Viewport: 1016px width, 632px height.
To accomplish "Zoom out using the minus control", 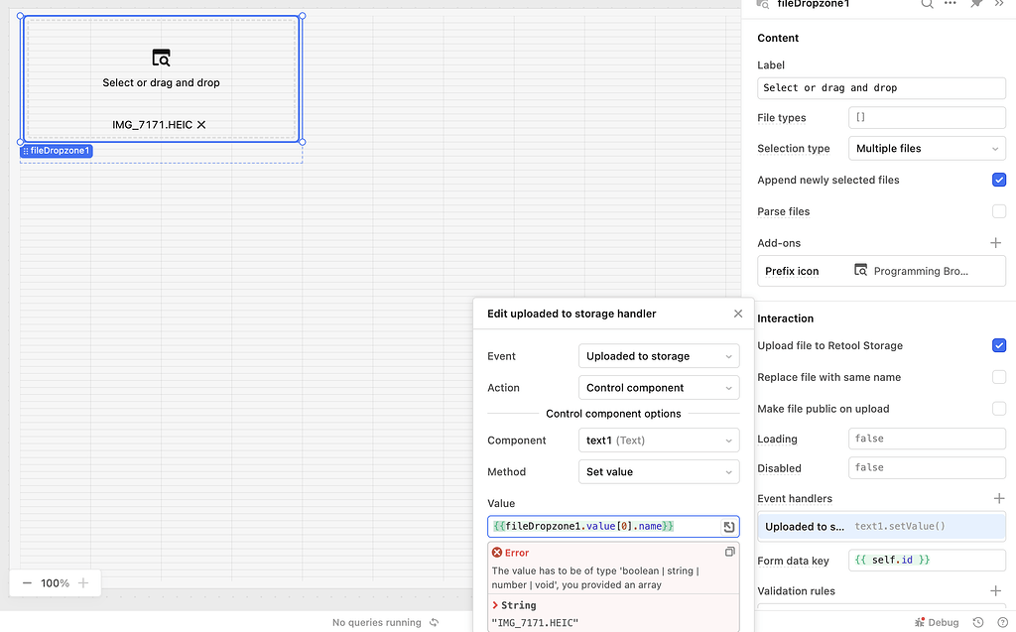I will click(x=28, y=583).
